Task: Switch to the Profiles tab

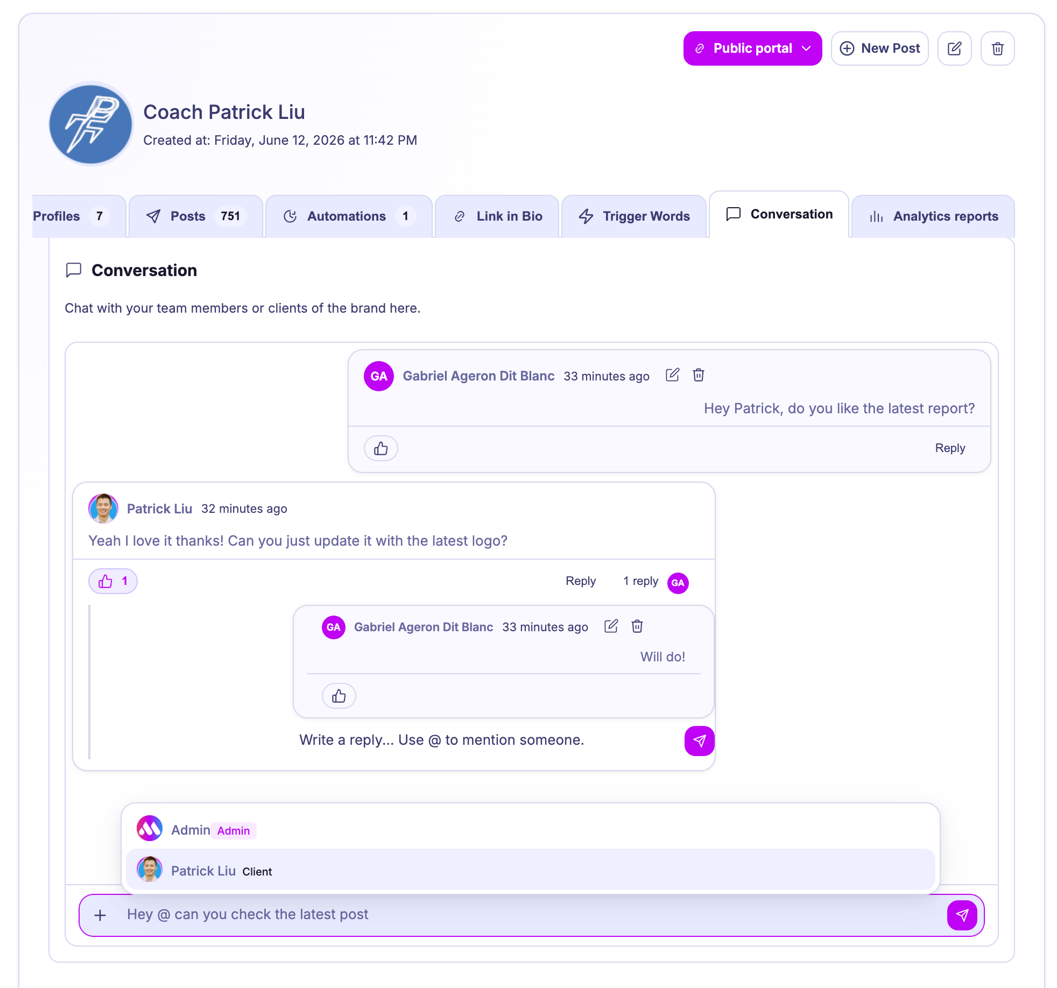Action: click(79, 216)
